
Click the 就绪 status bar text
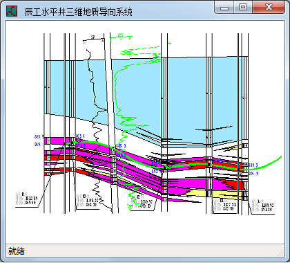(17, 251)
